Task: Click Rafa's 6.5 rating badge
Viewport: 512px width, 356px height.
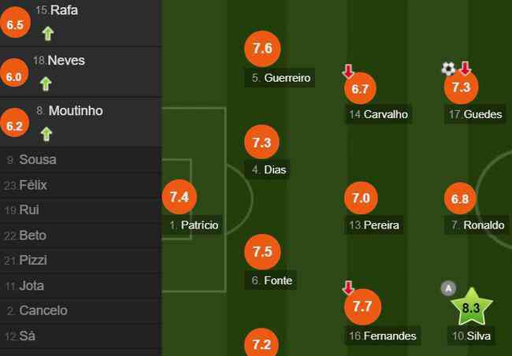Action: 15,23
